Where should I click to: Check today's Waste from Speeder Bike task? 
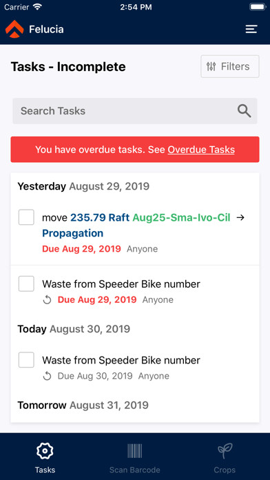tap(26, 360)
